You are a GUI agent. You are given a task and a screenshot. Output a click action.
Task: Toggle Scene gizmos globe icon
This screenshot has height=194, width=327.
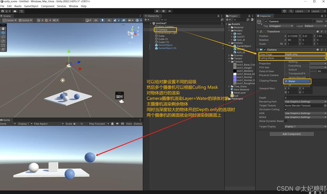137,20
